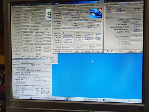Click the Intel Core 2 logo
Image resolution: width=149 pixels, height=112 pixels.
96,13
